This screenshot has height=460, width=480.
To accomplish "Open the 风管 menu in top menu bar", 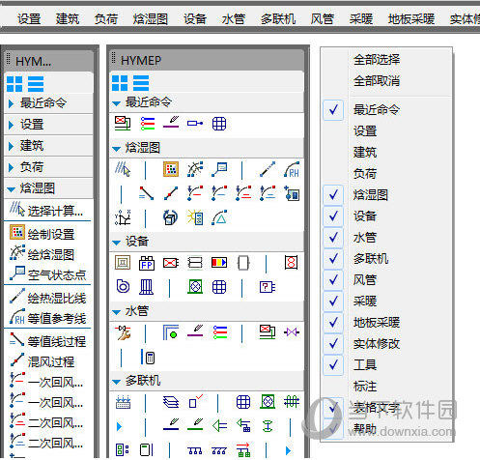I will click(322, 19).
